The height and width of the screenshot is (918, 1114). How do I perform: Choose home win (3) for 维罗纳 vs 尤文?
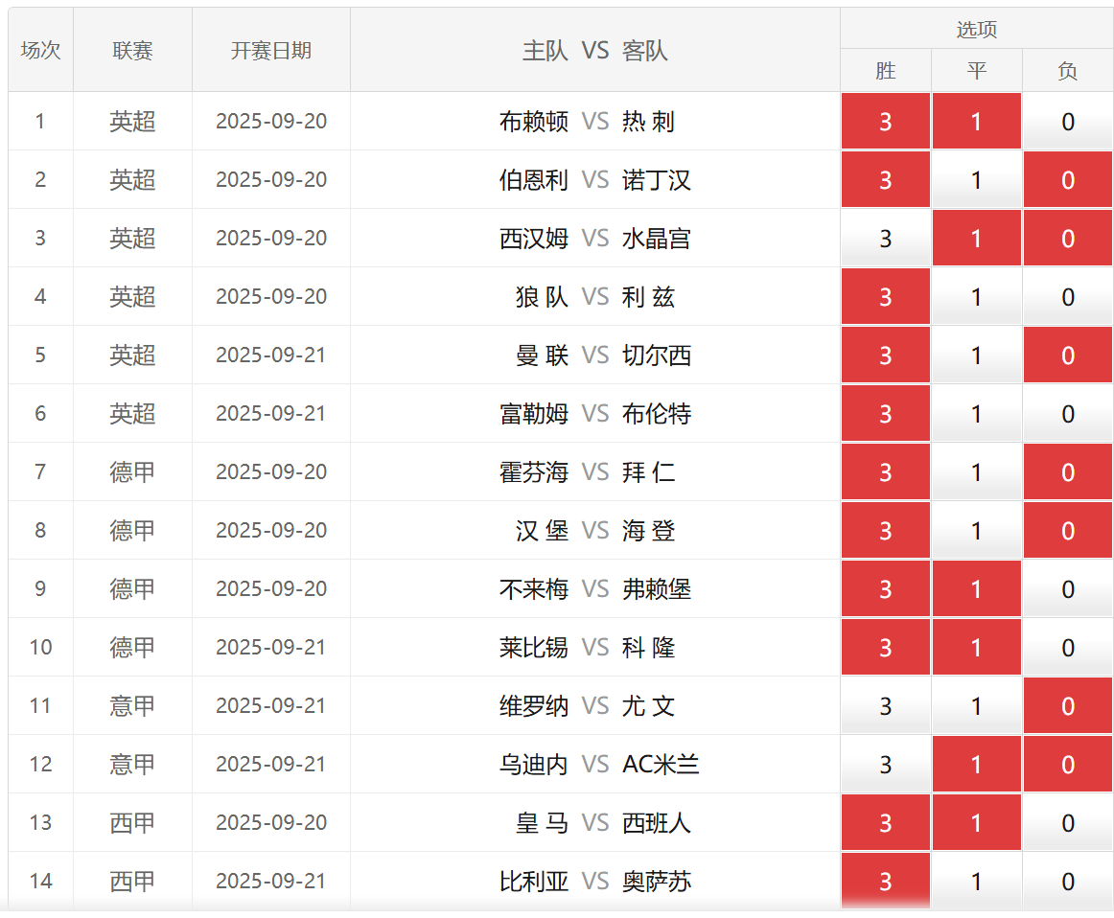point(885,706)
